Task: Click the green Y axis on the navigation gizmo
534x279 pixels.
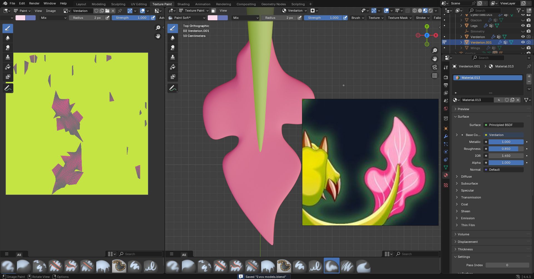Action: click(427, 26)
